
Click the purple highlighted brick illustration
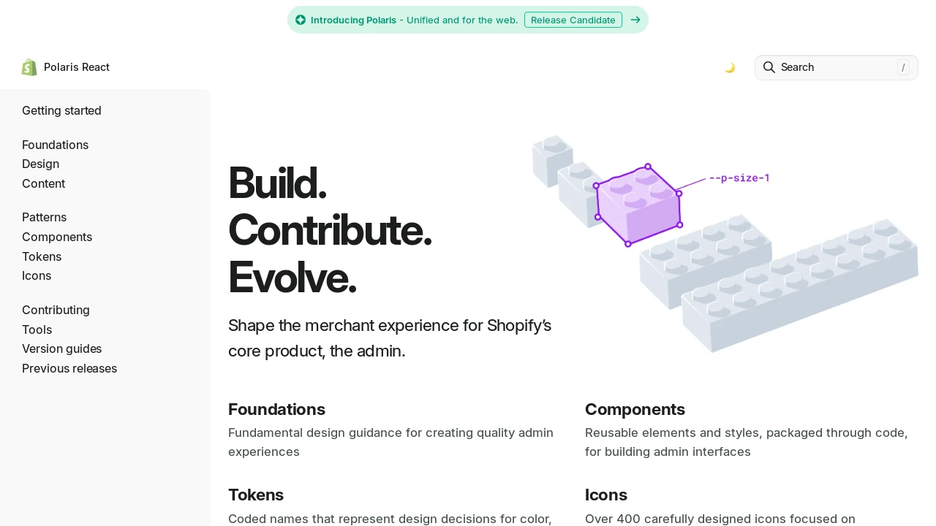tap(638, 205)
